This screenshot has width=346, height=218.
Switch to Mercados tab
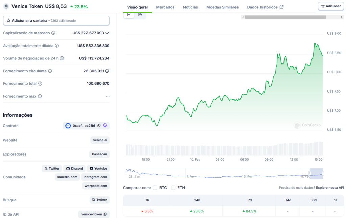tap(165, 7)
